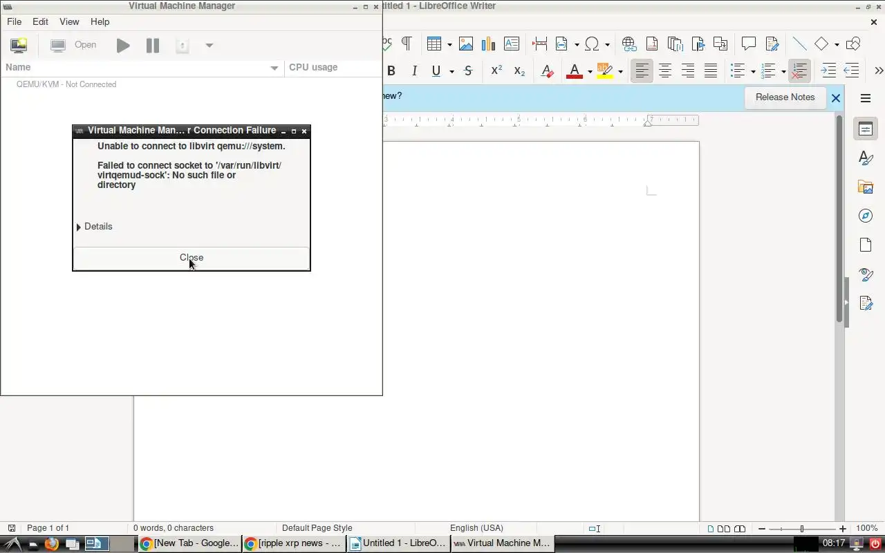Select Justified alignment button
The image size is (885, 553).
(x=711, y=71)
